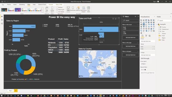
Task: Uncheck the Profit field
Action: (159, 36)
